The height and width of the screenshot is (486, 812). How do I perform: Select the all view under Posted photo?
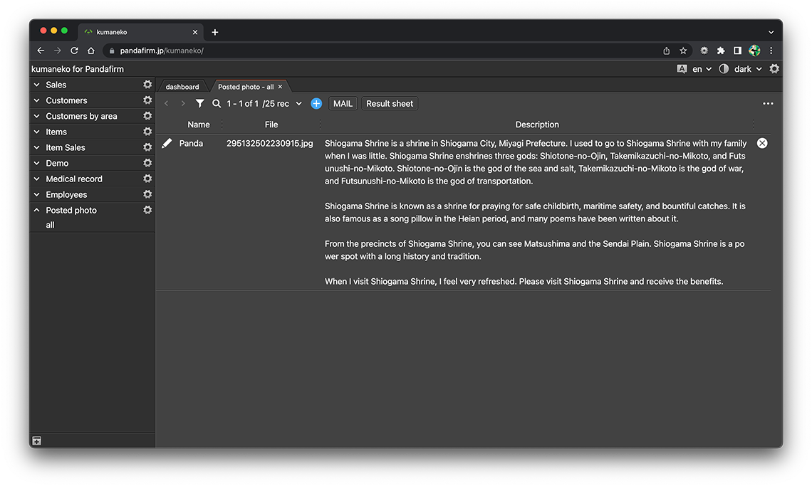50,225
